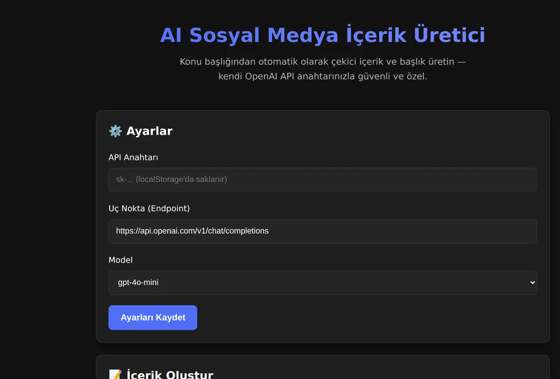
Task: Click the gear icon beside Ayarlar
Action: tap(115, 131)
